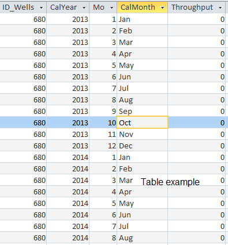This screenshot has width=228, height=245.
Task: Click Mo value 9 in the Sep row
Action: (x=103, y=111)
